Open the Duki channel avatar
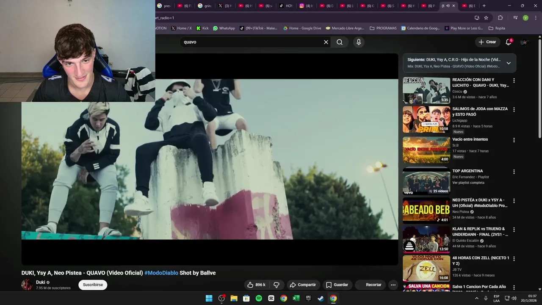 [x=27, y=285]
